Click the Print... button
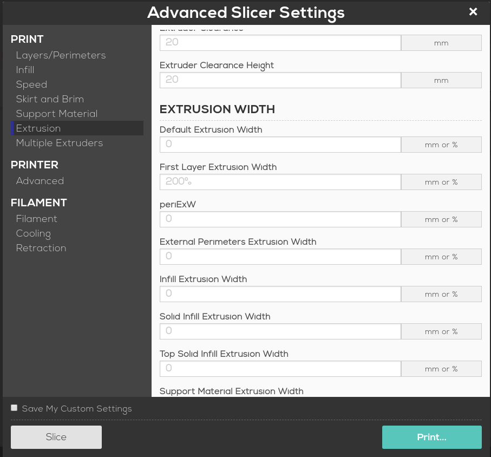491x457 pixels. (x=431, y=437)
